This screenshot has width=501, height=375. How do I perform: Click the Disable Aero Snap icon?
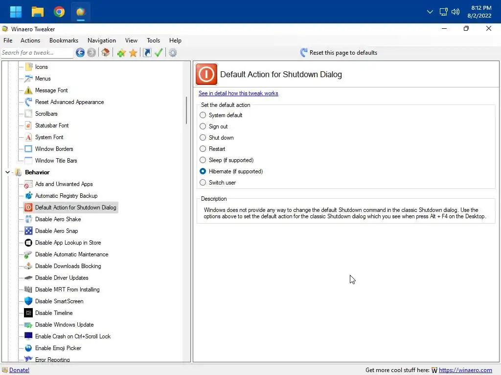pyautogui.click(x=28, y=231)
